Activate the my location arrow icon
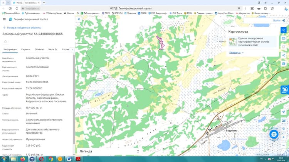 [284, 112]
